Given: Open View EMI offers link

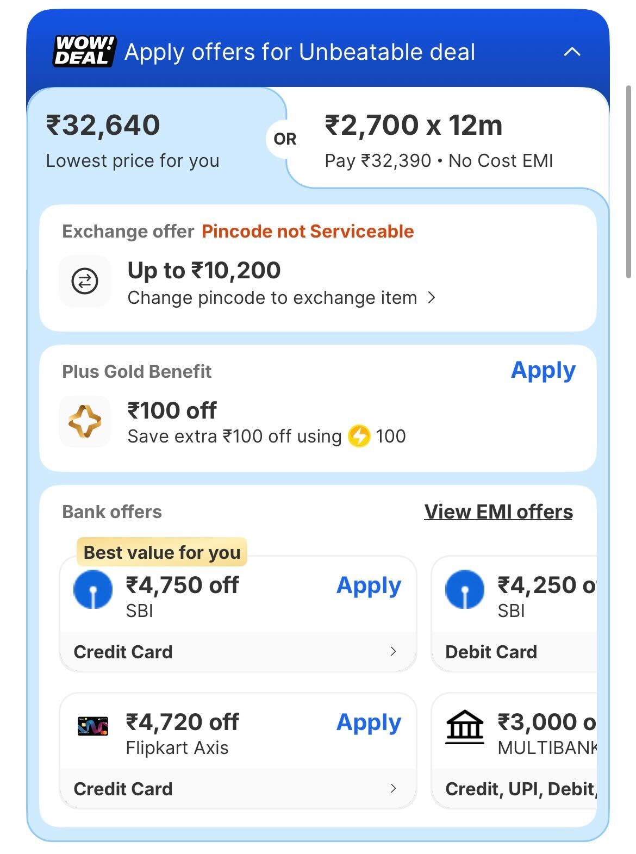Looking at the screenshot, I should point(498,512).
